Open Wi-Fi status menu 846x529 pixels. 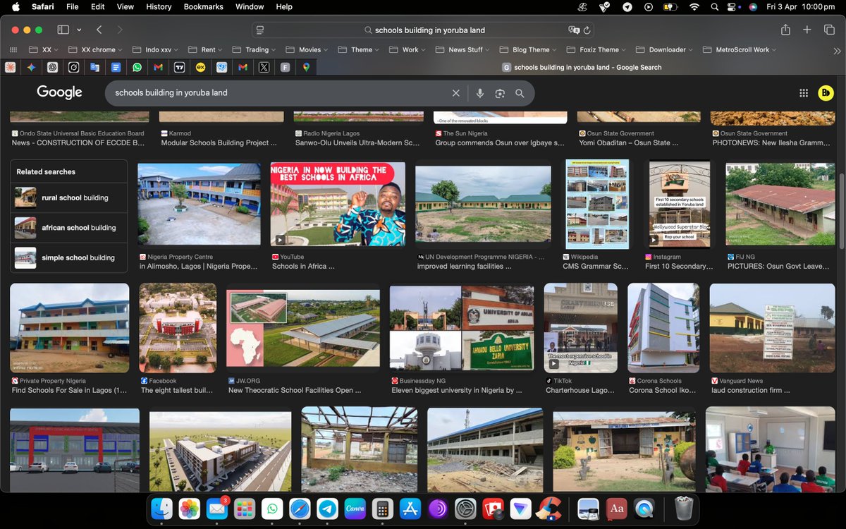coord(694,7)
